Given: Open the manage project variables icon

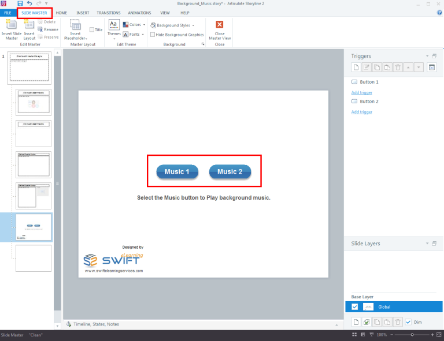Looking at the screenshot, I should pos(431,68).
